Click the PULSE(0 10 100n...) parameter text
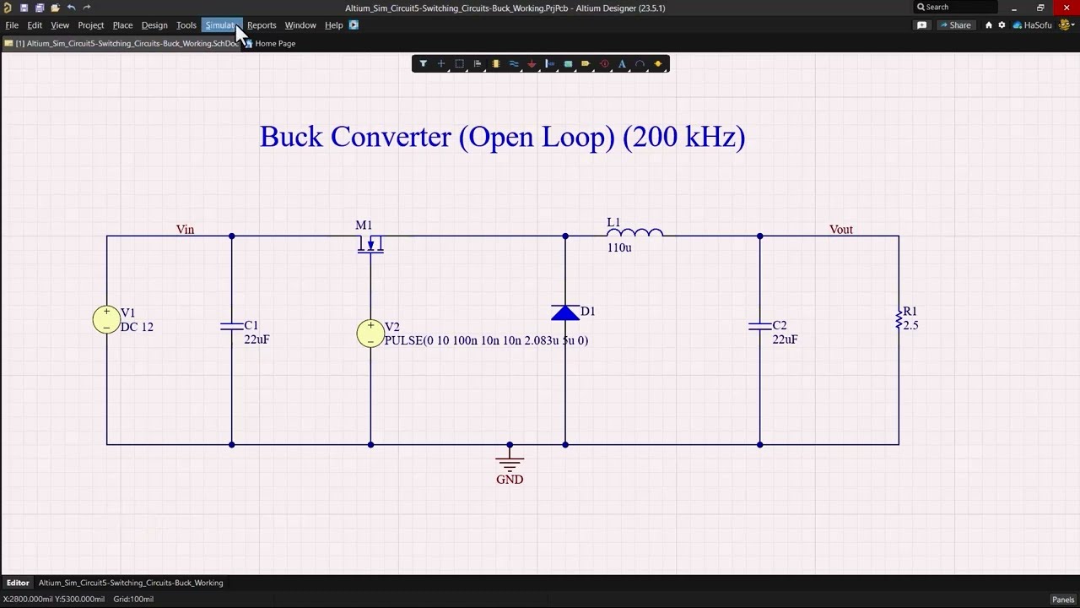Image resolution: width=1080 pixels, height=608 pixels. (x=486, y=340)
